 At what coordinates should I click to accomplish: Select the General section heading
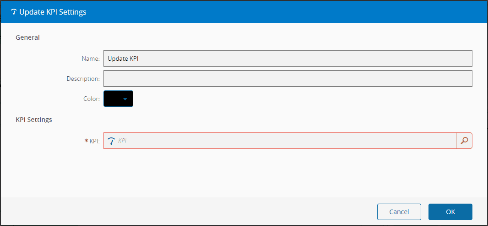[27, 37]
